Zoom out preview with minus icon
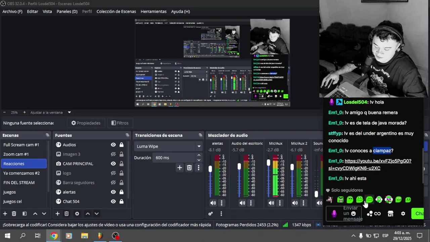Viewport: 430px width, 242px height. pos(4,112)
